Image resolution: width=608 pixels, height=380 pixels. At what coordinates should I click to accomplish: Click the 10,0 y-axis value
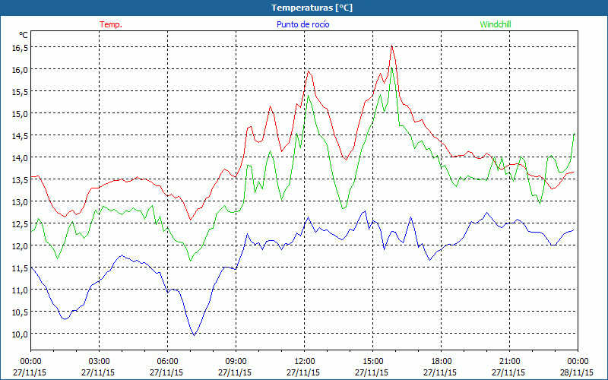(x=20, y=334)
